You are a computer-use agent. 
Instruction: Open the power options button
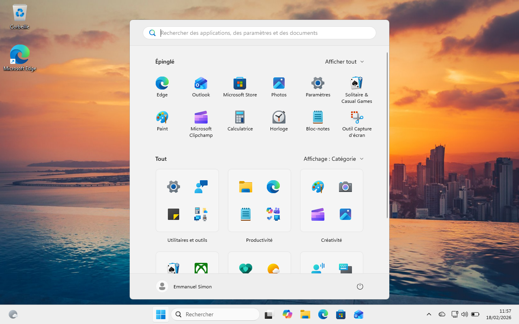(360, 286)
